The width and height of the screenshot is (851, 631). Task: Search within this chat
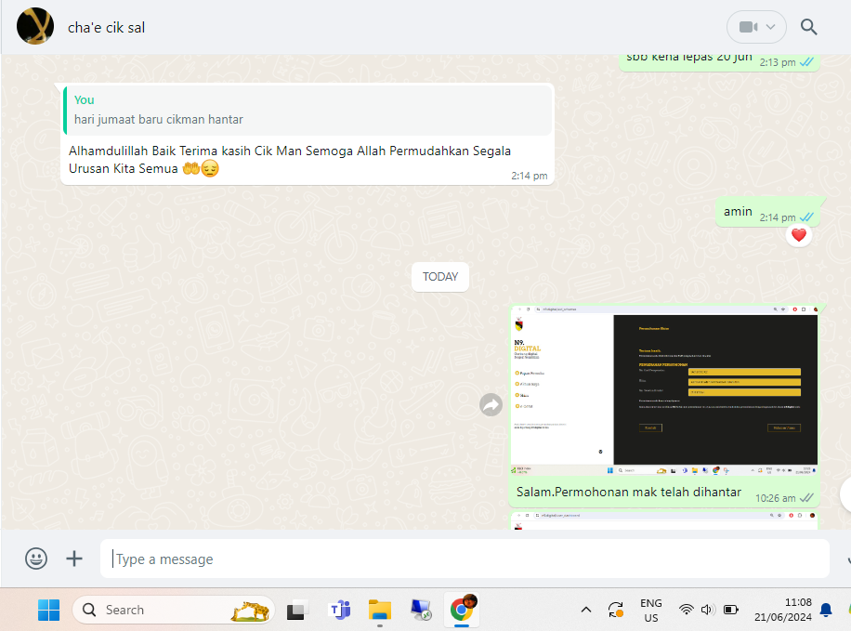coord(808,27)
